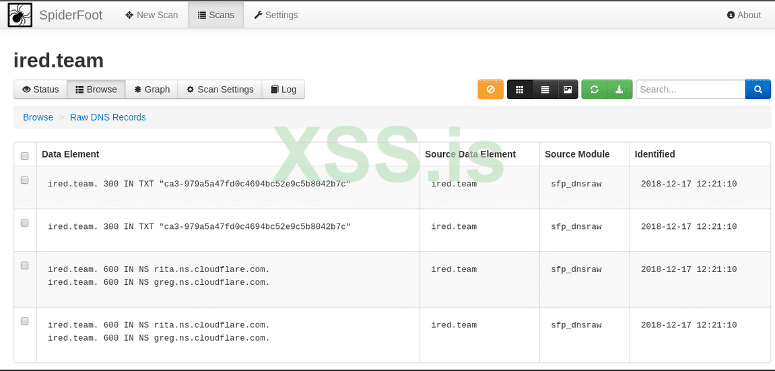Switch to the Status tab
775x371 pixels.
pyautogui.click(x=40, y=90)
